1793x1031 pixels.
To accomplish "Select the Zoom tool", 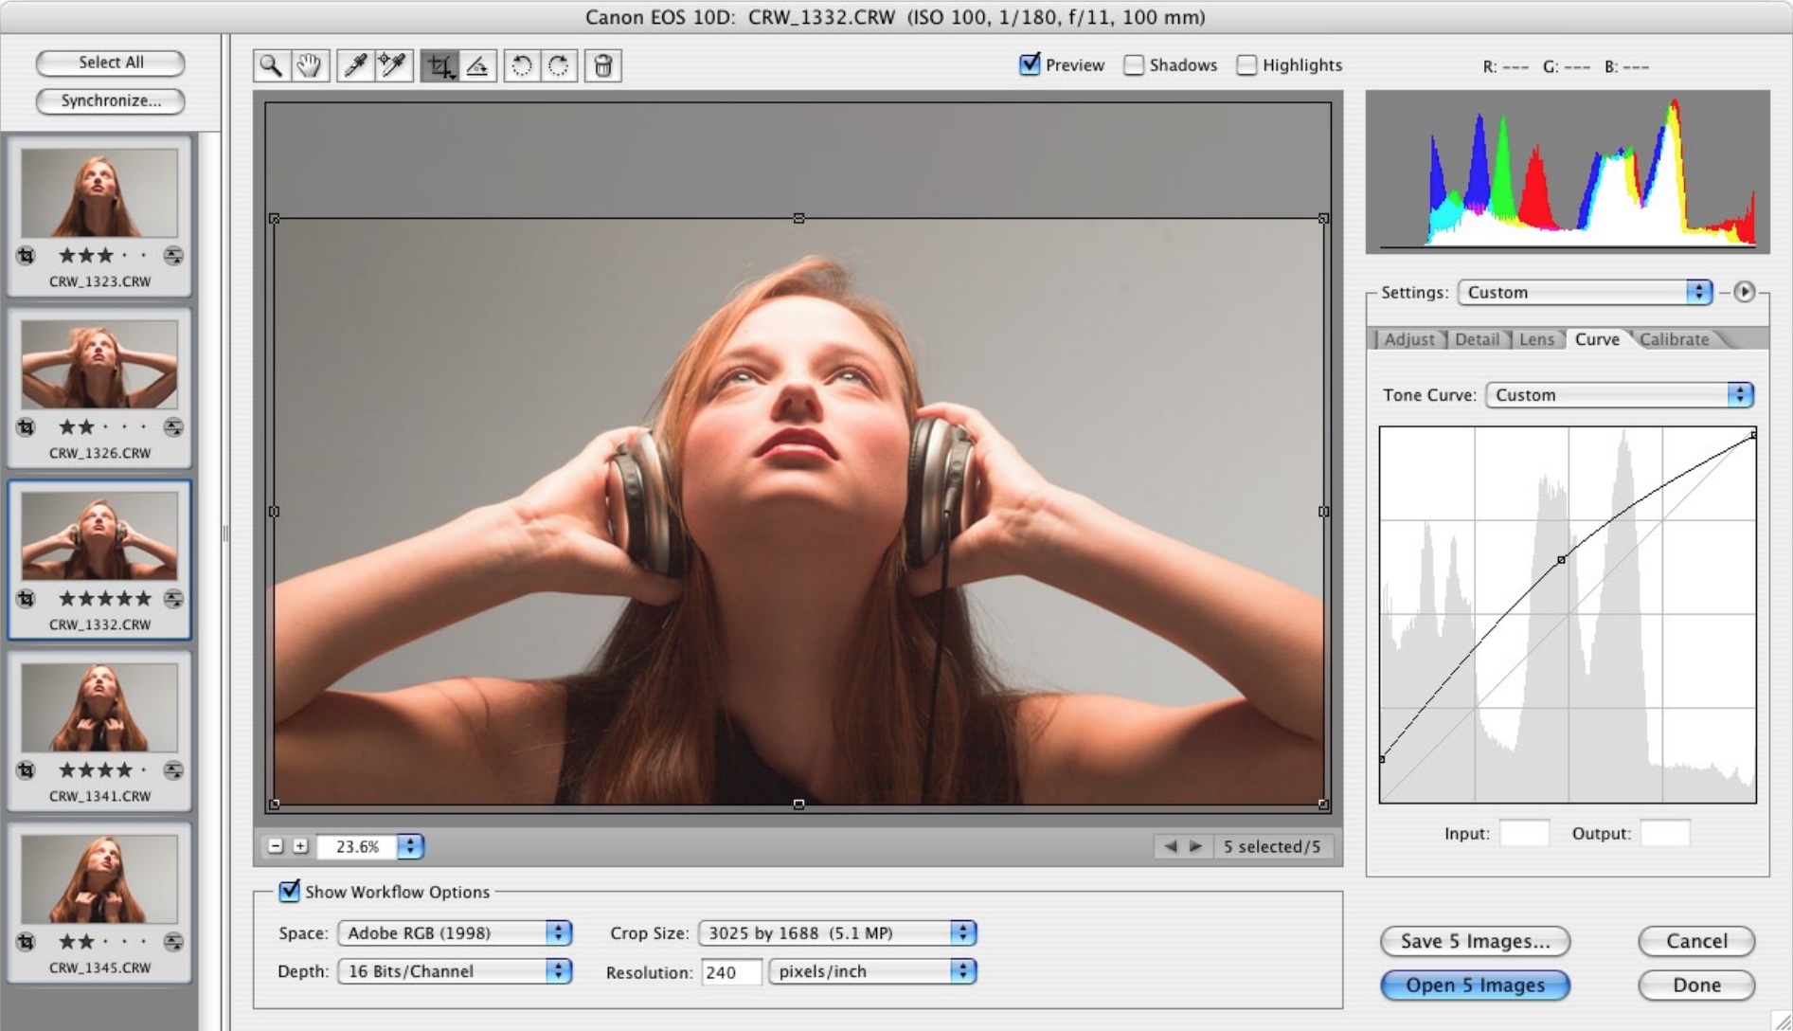I will tap(272, 65).
